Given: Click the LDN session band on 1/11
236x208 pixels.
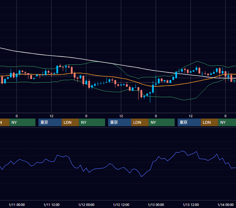Looking at the screenshot, I should pos(70,122).
